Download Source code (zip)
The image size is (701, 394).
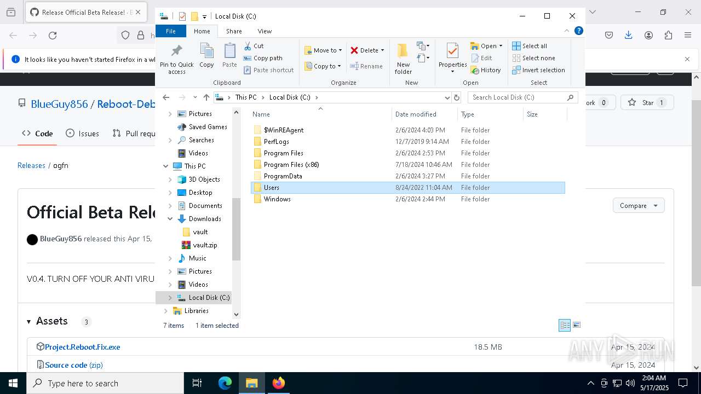click(74, 365)
